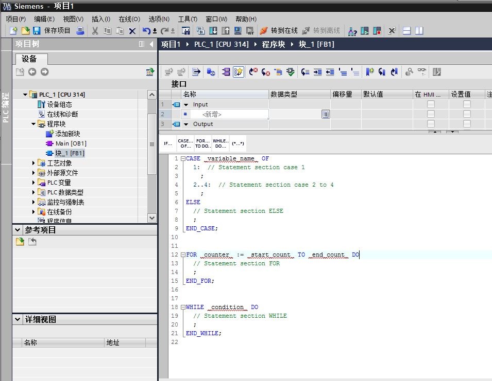Expand the 工艺对象 tree folder
This screenshot has height=381, width=492.
[x=34, y=163]
